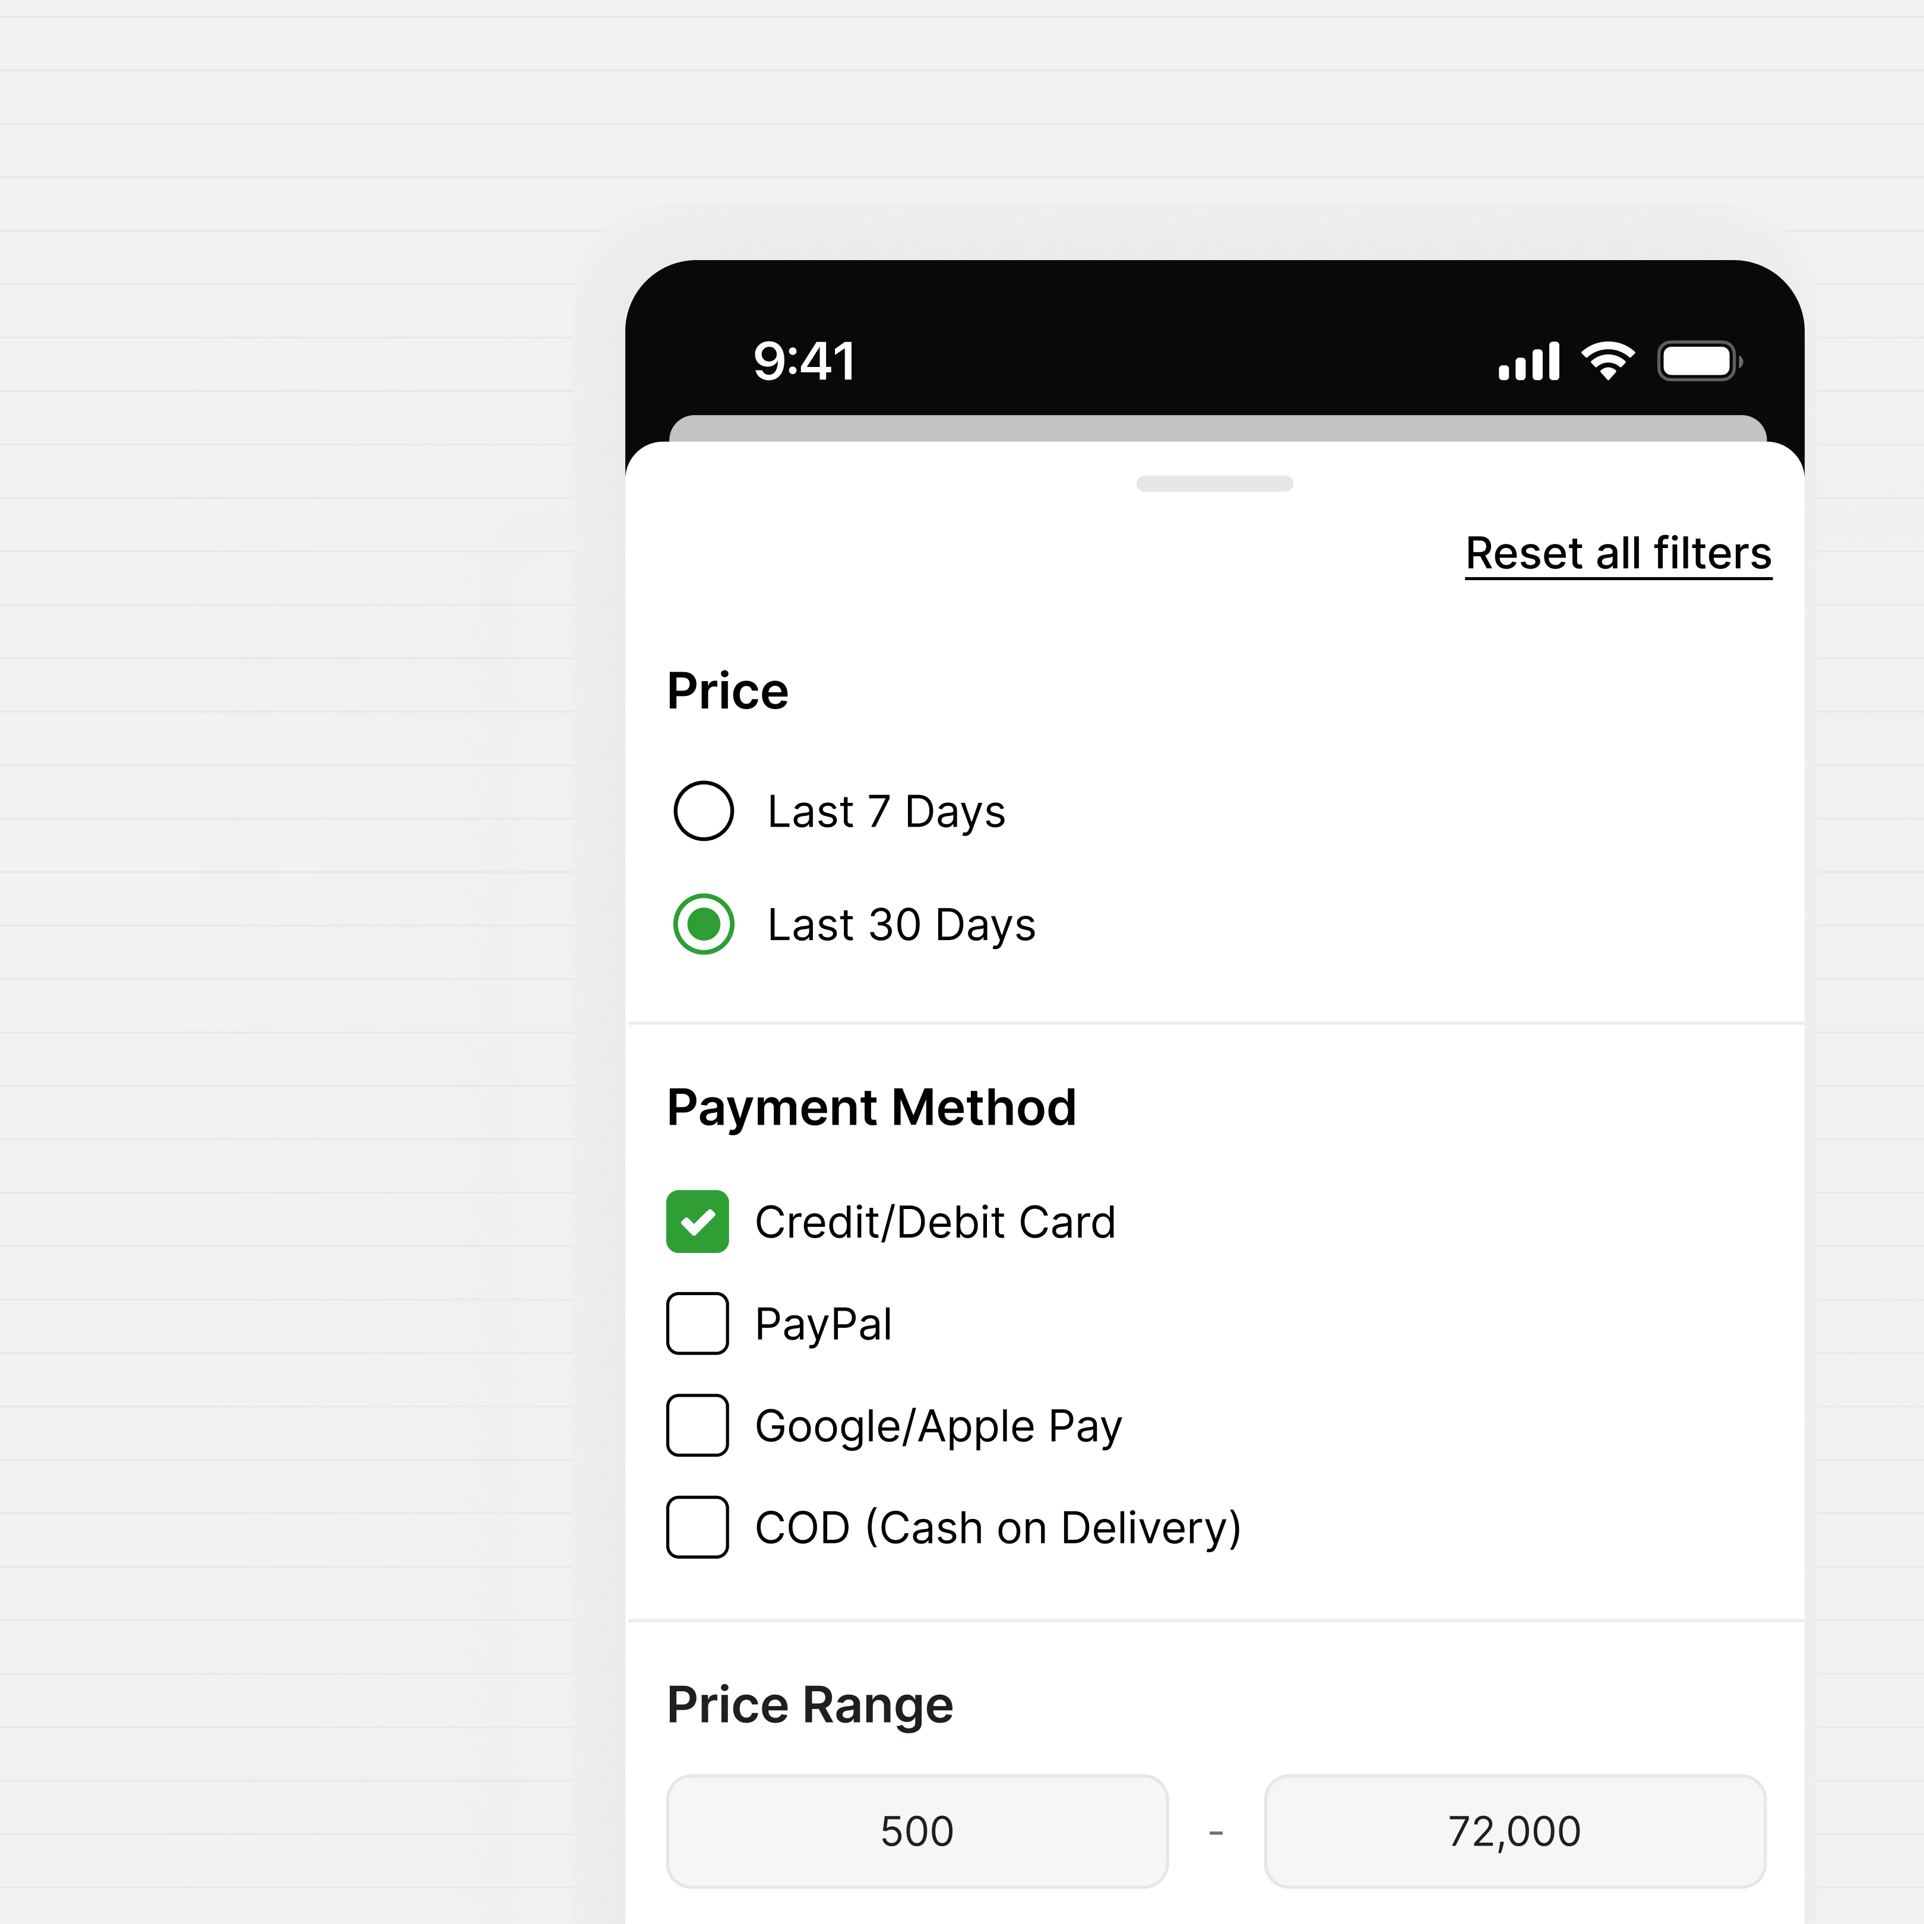Tap the Last 7 Days label text

(x=887, y=812)
